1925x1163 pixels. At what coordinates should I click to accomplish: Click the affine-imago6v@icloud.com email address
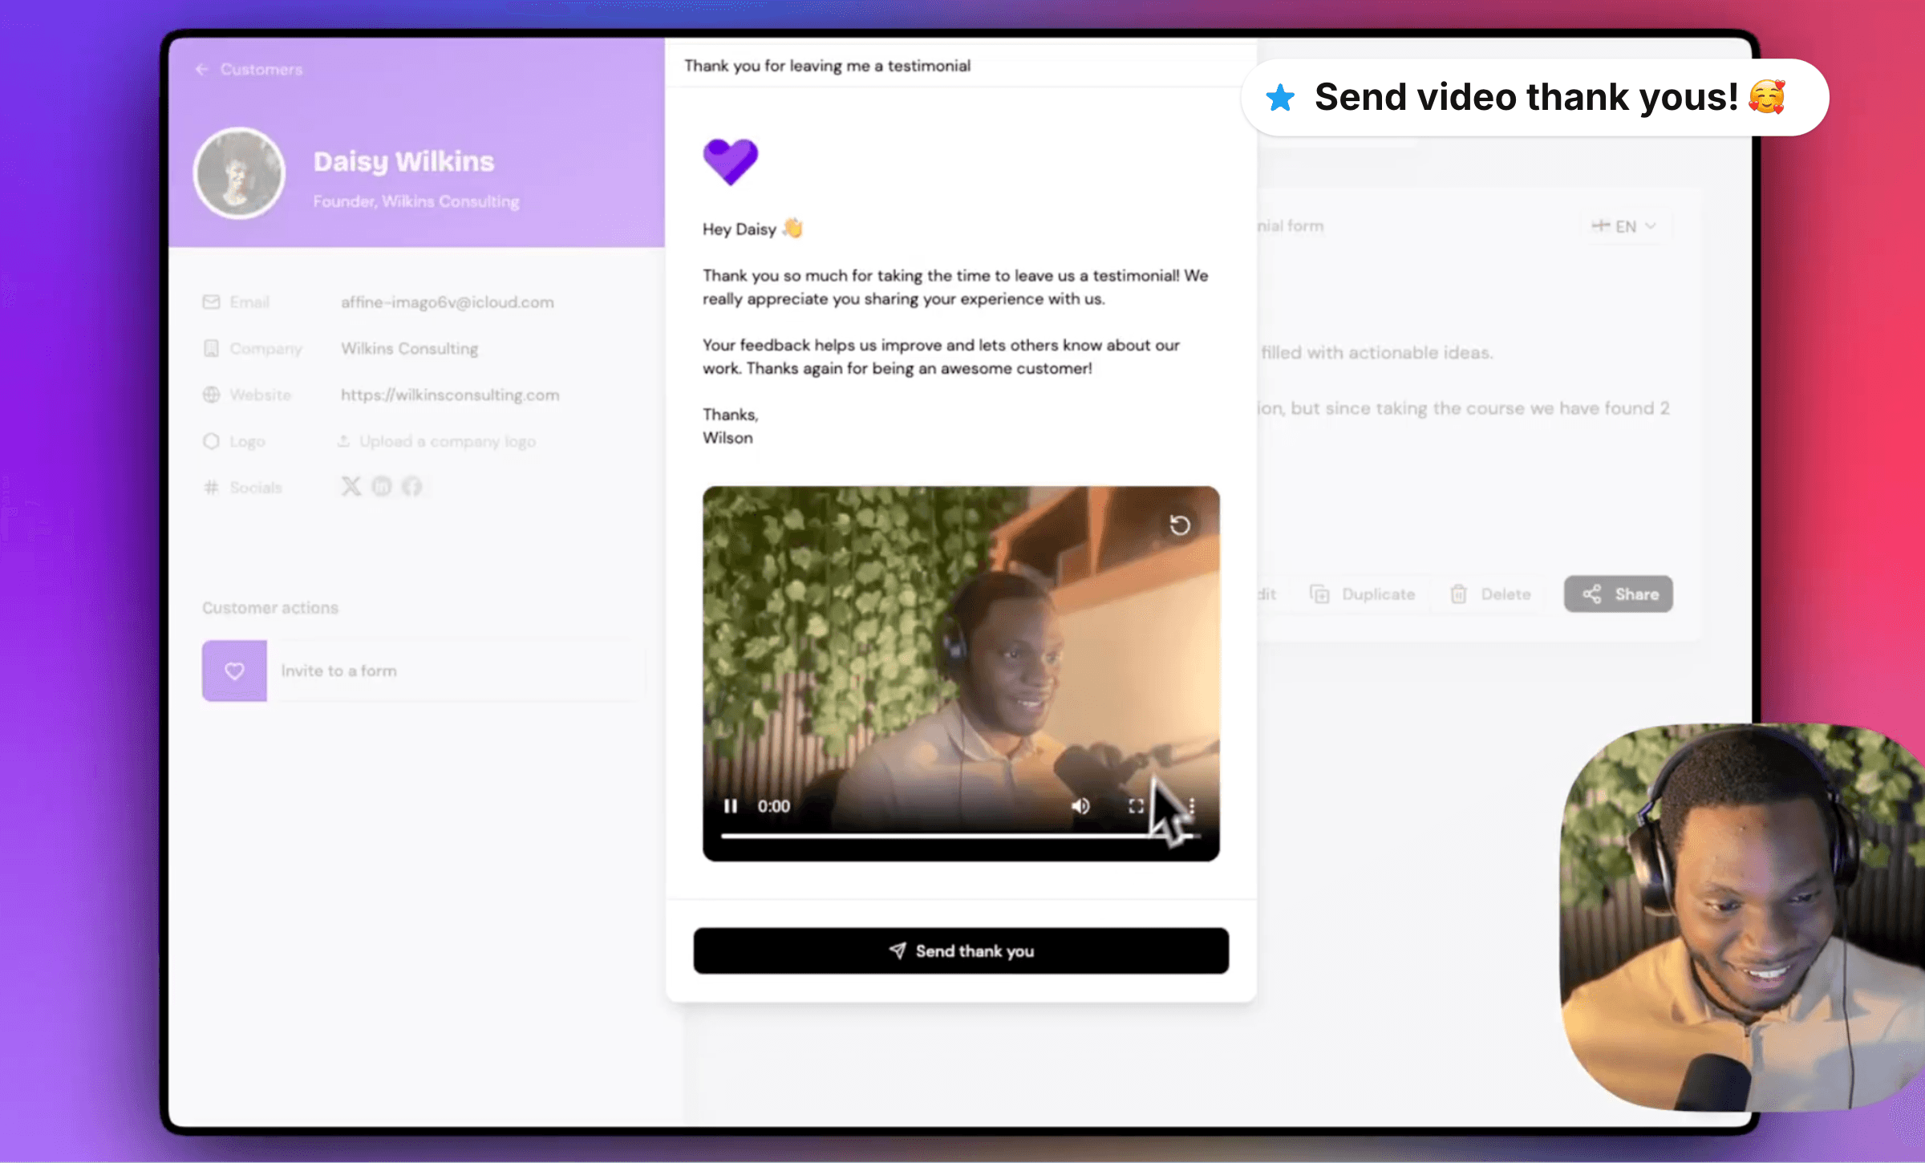tap(448, 302)
